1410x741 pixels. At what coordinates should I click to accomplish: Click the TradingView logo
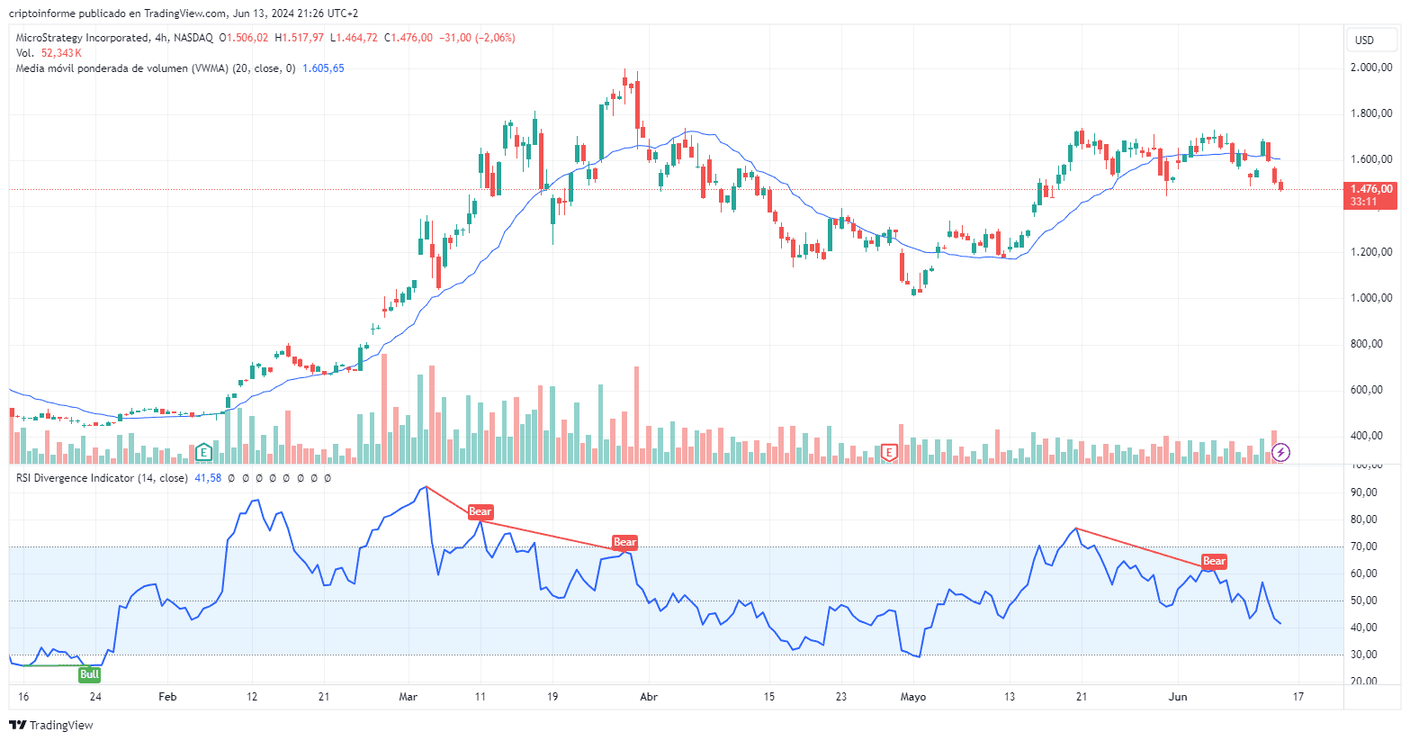pyautogui.click(x=51, y=725)
